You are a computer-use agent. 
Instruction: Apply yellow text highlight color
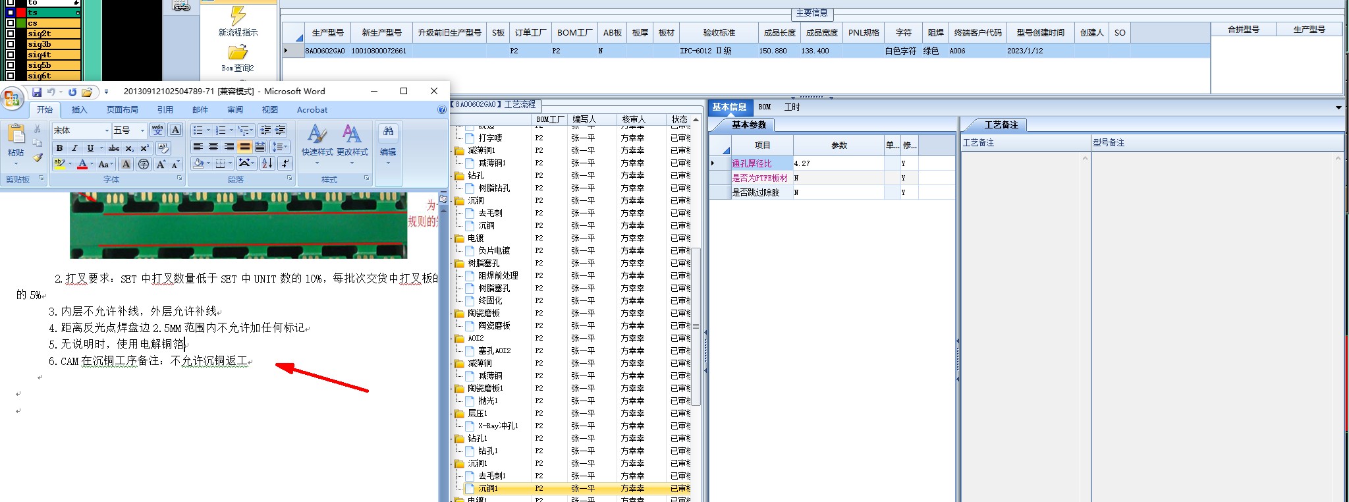point(59,164)
